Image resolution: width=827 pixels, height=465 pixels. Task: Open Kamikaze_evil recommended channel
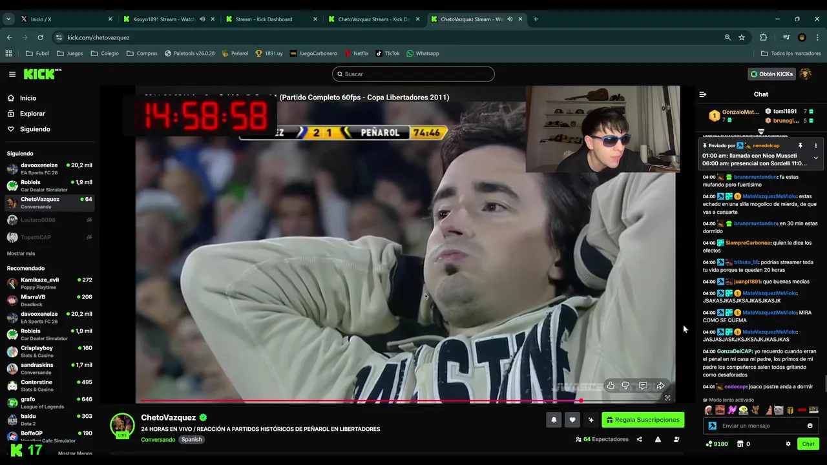[x=49, y=284]
